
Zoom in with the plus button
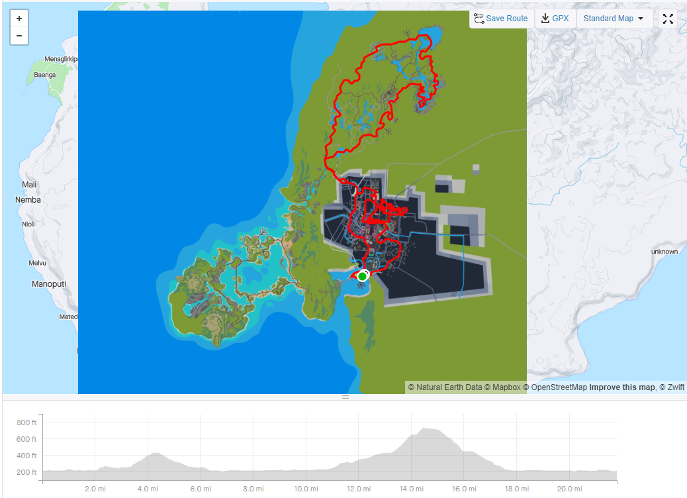pyautogui.click(x=19, y=19)
